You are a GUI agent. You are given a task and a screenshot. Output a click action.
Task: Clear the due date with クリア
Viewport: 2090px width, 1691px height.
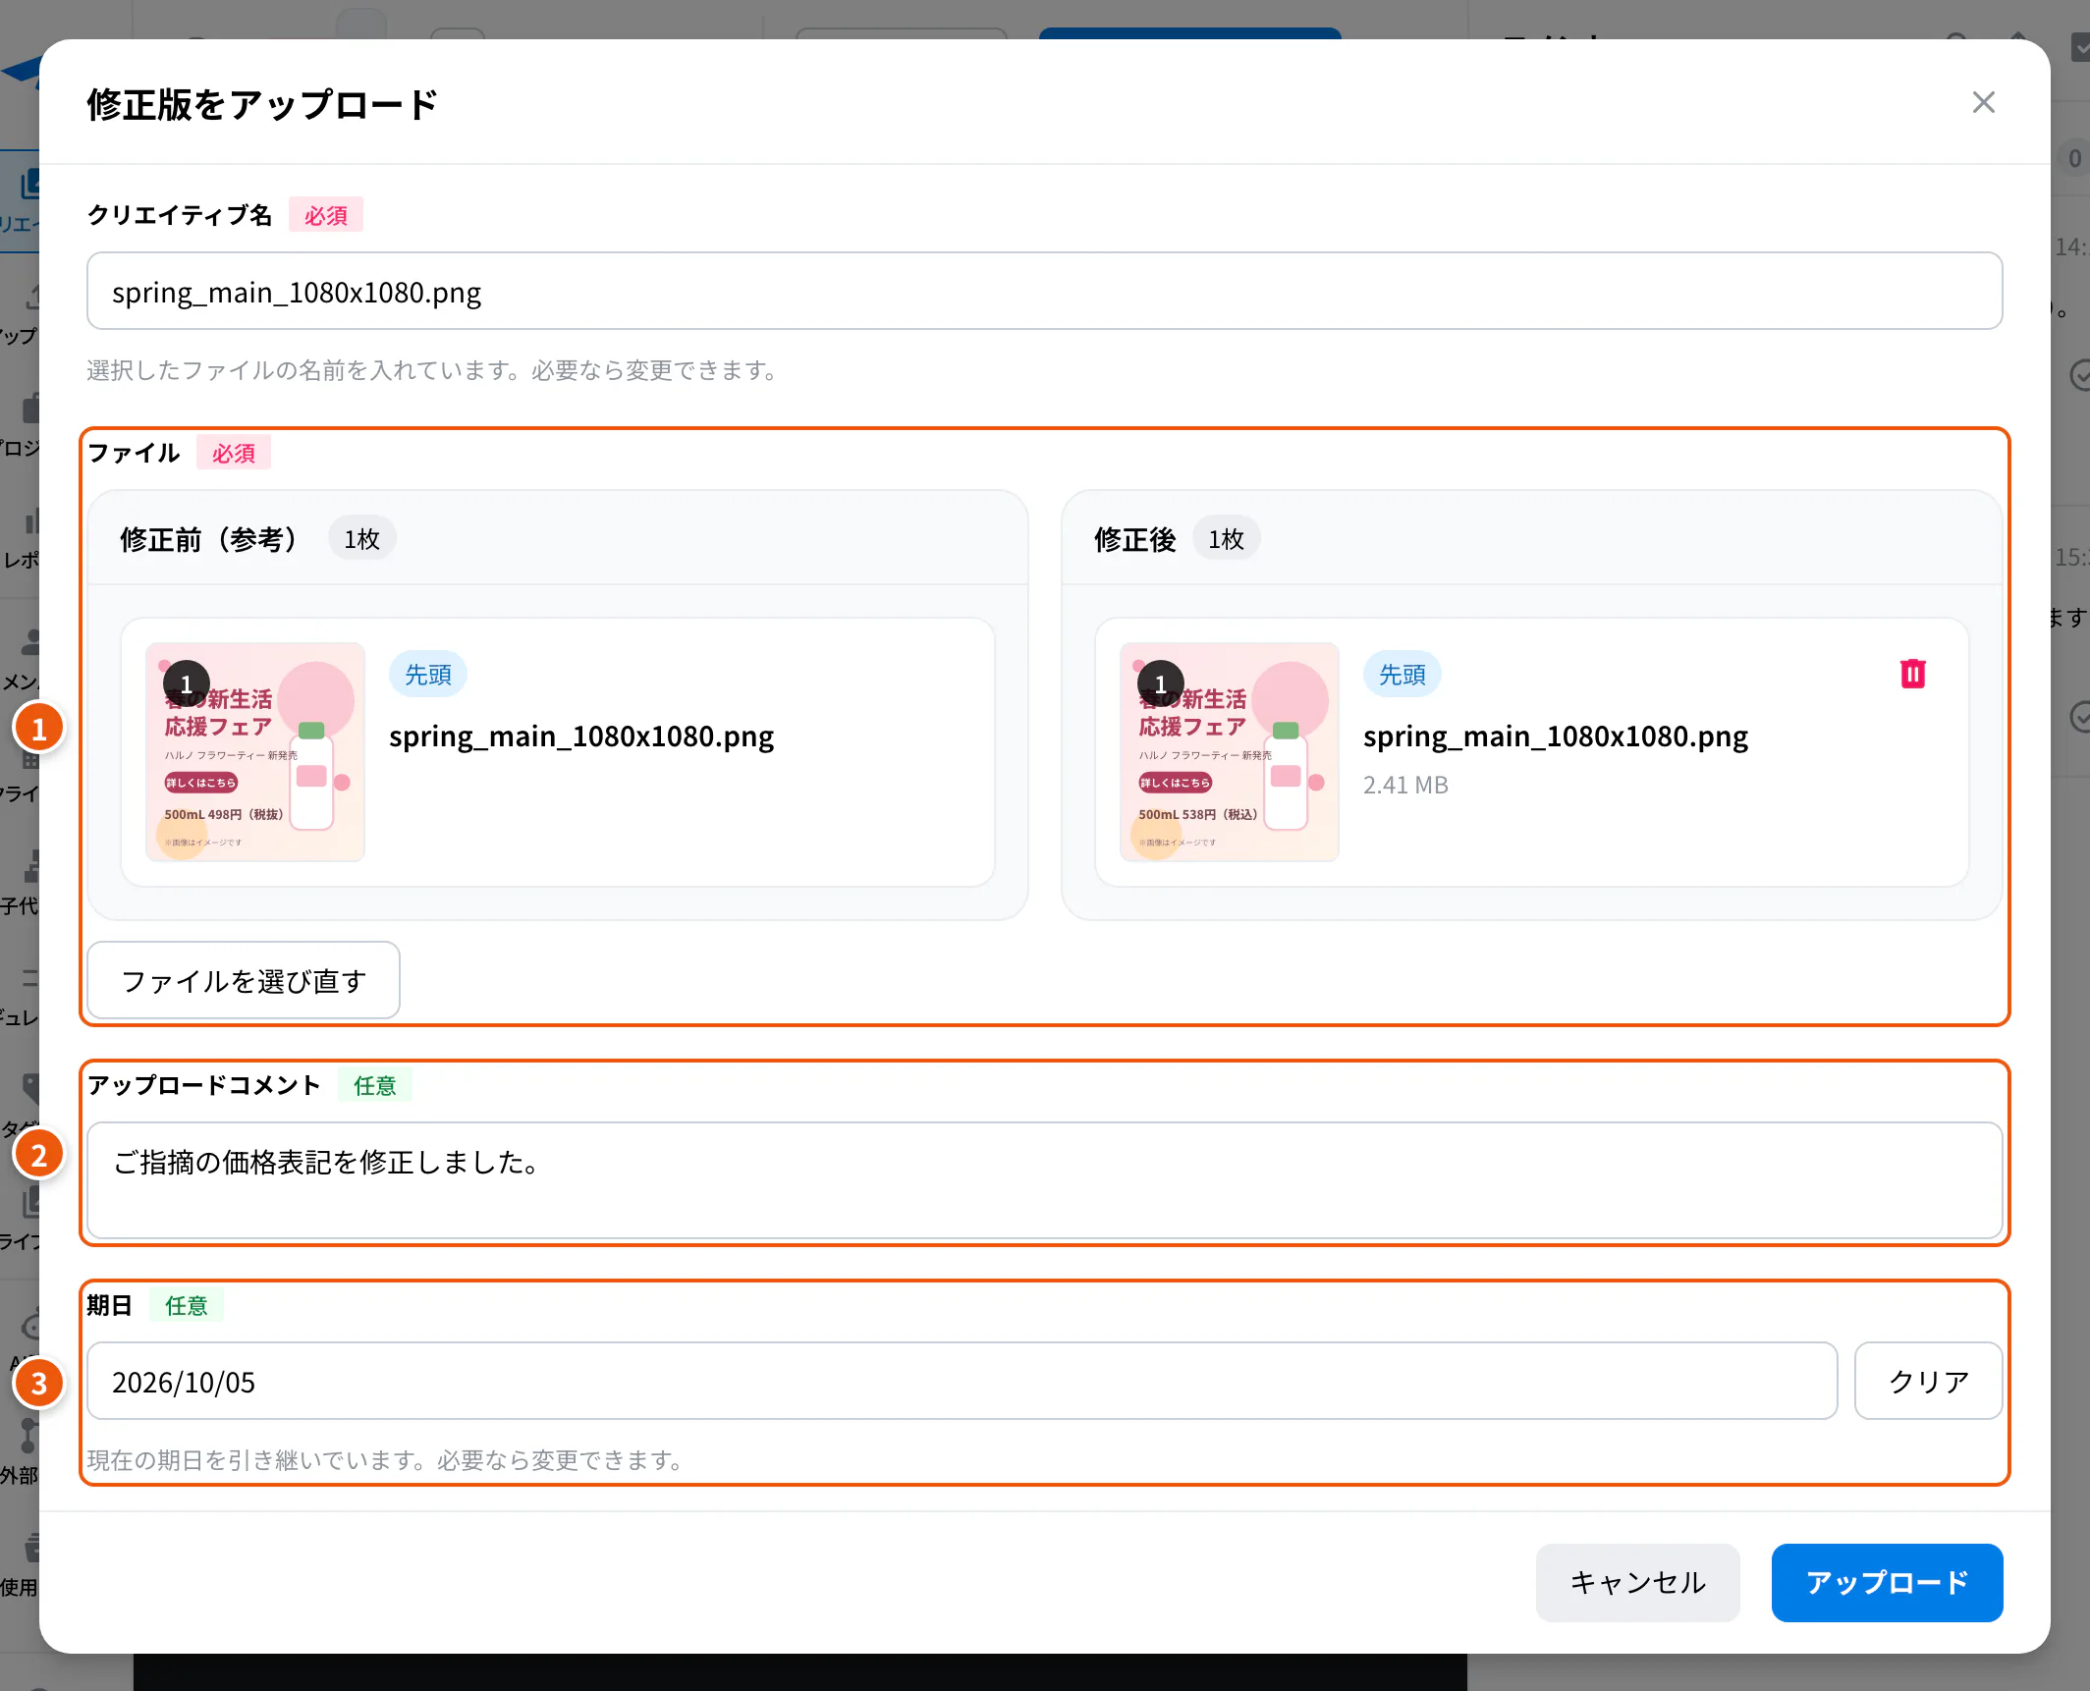[1928, 1381]
